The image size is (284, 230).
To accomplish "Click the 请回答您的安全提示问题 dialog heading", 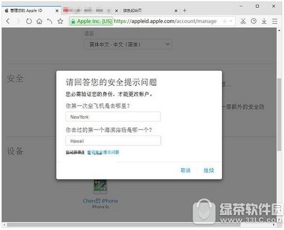I will (x=111, y=83).
